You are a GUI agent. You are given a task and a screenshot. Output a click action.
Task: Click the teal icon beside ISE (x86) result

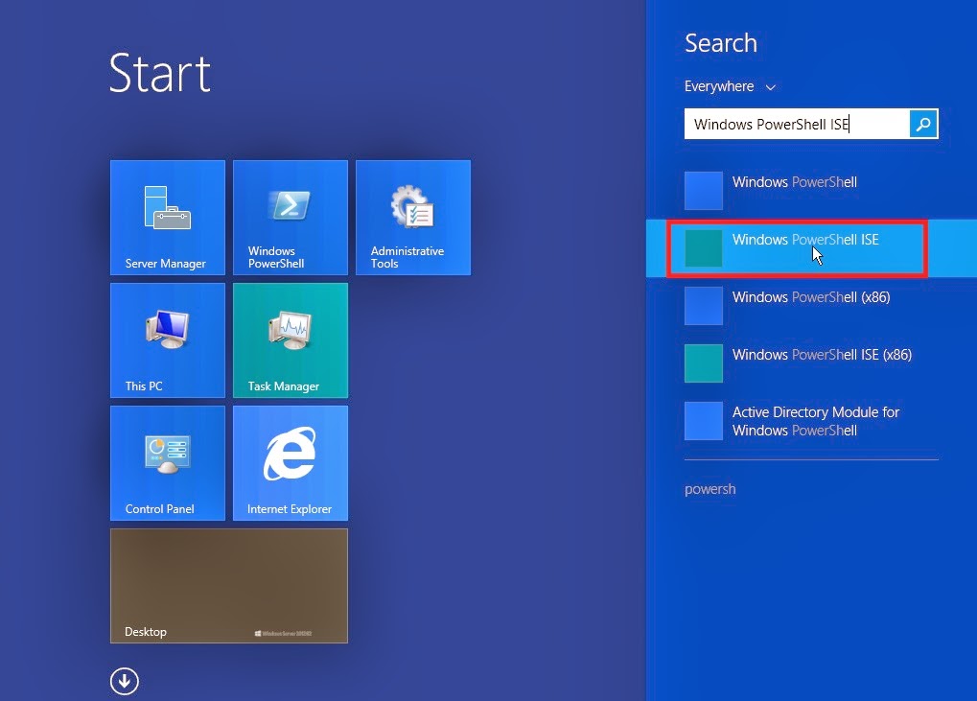(x=704, y=363)
